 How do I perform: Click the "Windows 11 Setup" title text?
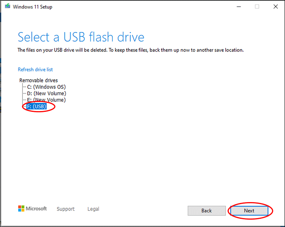click(x=33, y=7)
